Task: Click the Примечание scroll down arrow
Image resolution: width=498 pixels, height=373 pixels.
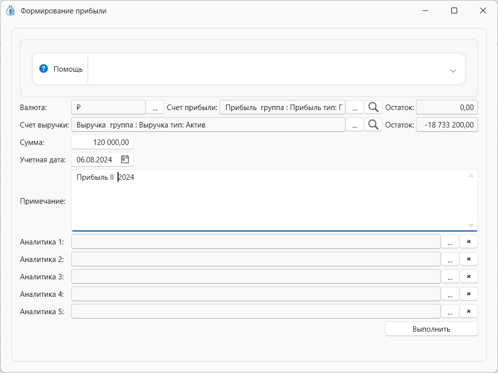Action: pyautogui.click(x=471, y=226)
